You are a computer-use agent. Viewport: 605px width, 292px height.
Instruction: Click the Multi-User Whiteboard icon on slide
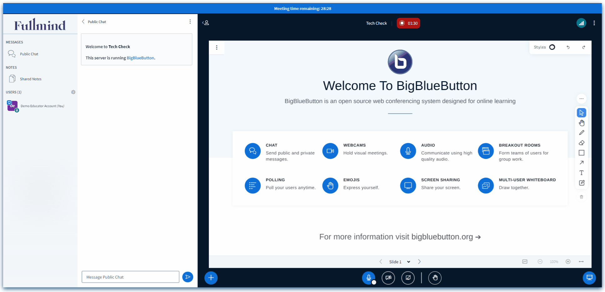click(486, 186)
